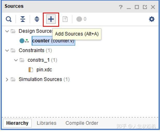The height and width of the screenshot is (133, 160).
Task: Click the Sources panel help question mark
Action: (x=121, y=7)
